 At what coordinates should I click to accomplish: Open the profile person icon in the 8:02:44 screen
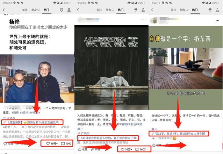pos(69,10)
